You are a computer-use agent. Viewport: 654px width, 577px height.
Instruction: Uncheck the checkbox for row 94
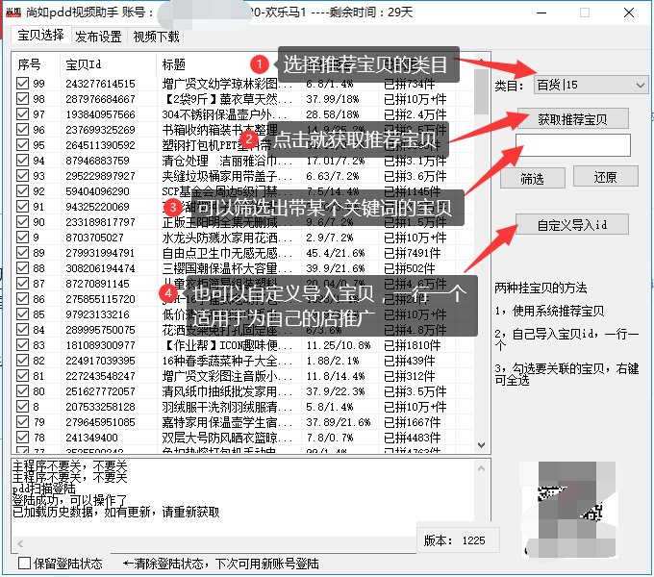click(22, 161)
